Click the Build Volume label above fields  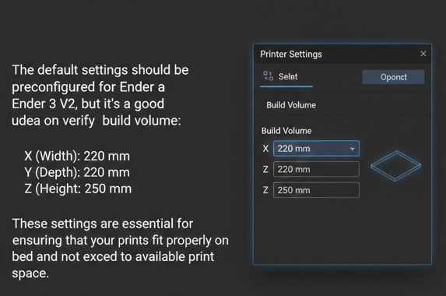click(x=286, y=131)
